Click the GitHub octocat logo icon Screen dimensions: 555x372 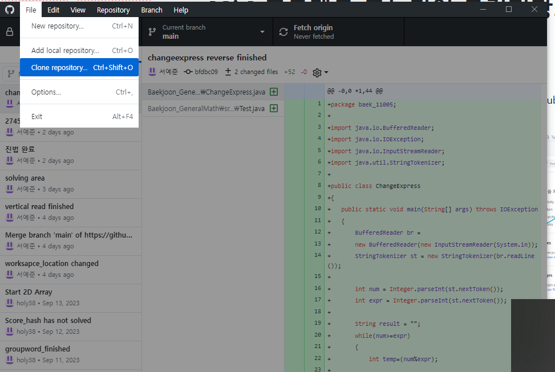click(x=10, y=10)
